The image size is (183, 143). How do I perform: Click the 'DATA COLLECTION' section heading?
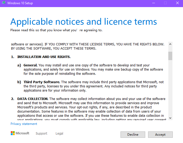click(33, 99)
